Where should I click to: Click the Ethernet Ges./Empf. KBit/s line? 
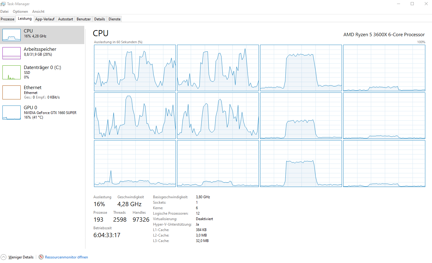(42, 97)
